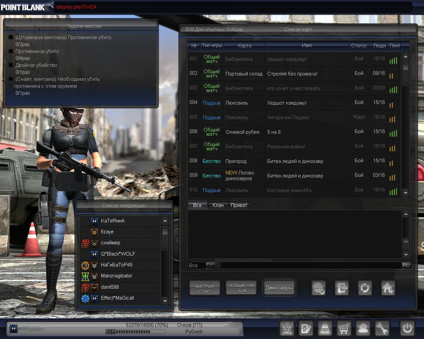Click the waiting list scroll-down arrow
Viewport: 424px width, 339px height.
coord(165,301)
